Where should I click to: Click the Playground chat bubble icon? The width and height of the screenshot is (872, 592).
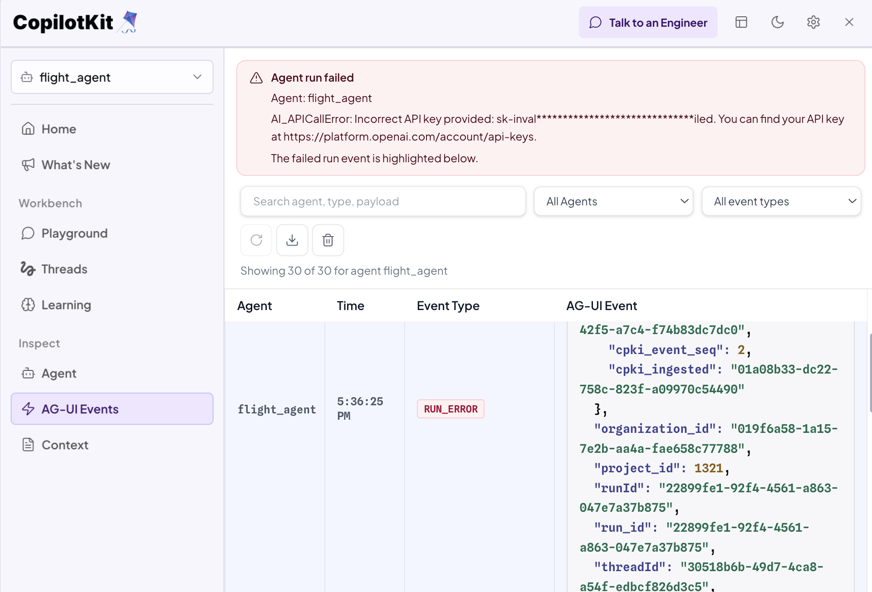28,233
